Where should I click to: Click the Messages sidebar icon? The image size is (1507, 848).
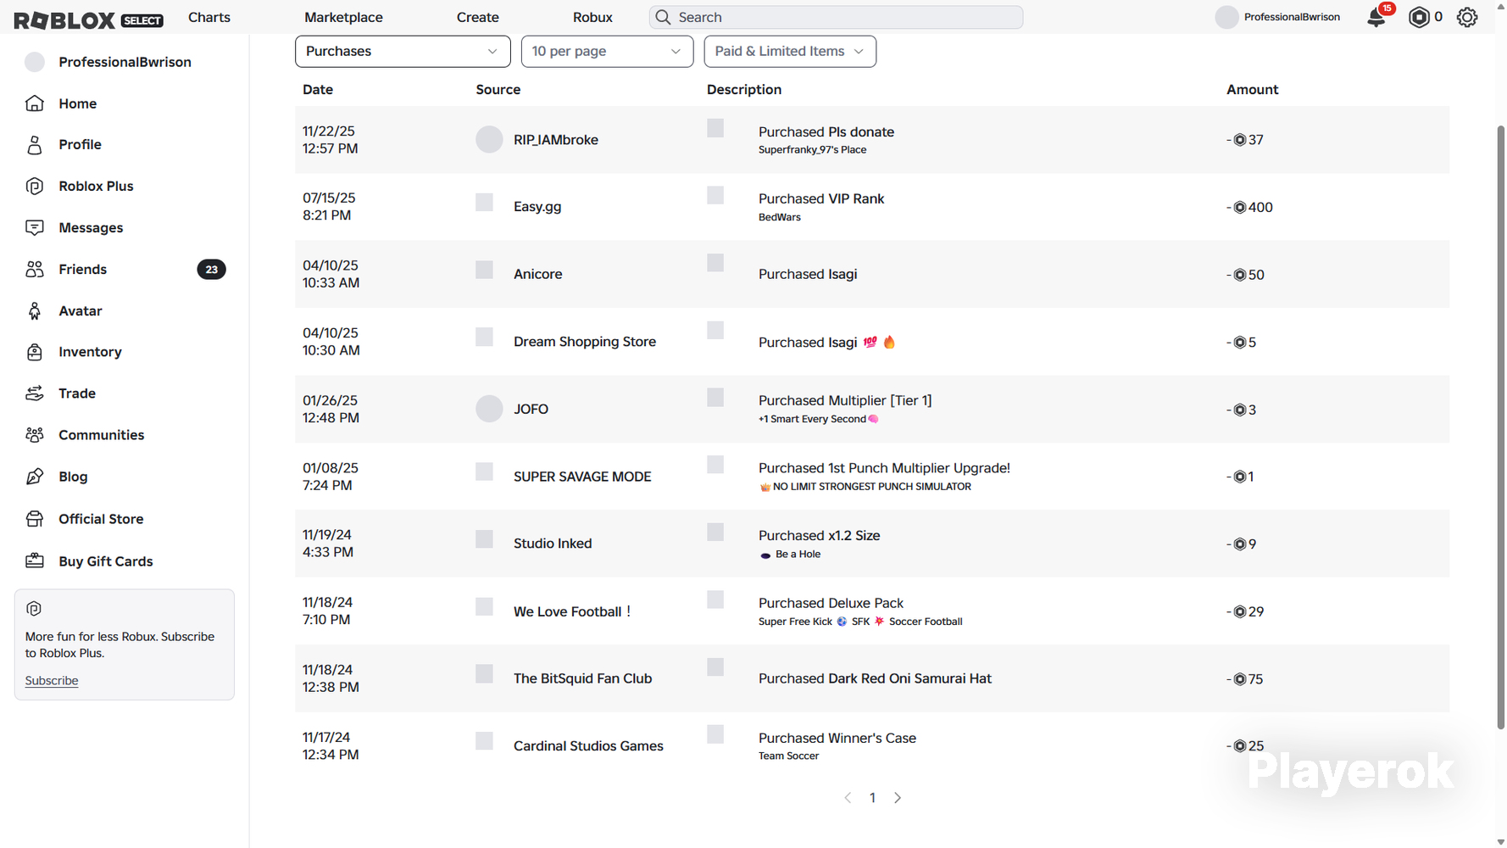[35, 228]
